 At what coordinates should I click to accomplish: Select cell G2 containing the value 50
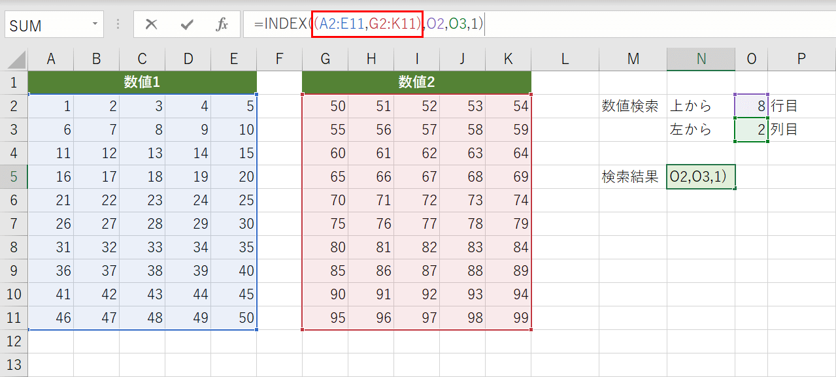point(325,106)
